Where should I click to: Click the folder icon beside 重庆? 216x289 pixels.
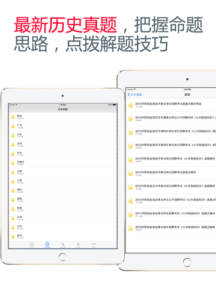click(13, 190)
